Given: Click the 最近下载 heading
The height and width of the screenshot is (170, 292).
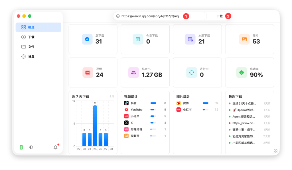Looking at the screenshot, I should coord(235,97).
